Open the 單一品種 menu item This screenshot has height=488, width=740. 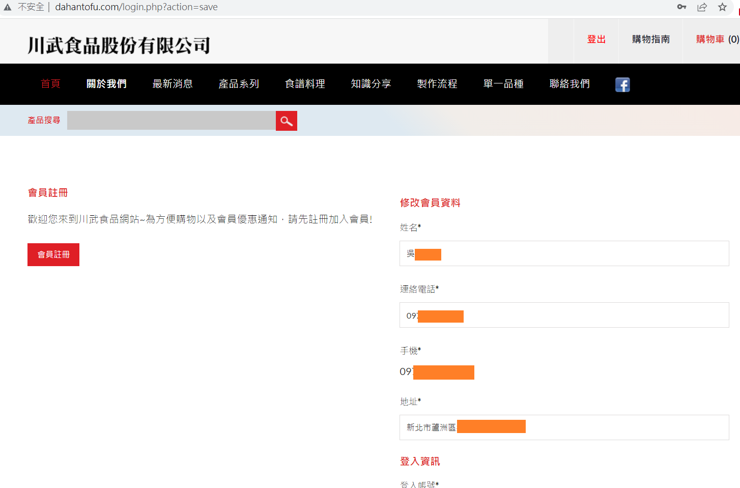coord(503,84)
